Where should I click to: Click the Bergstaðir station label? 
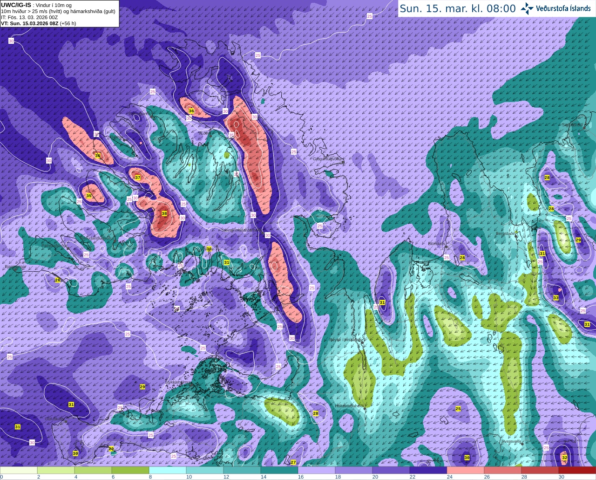504,233
